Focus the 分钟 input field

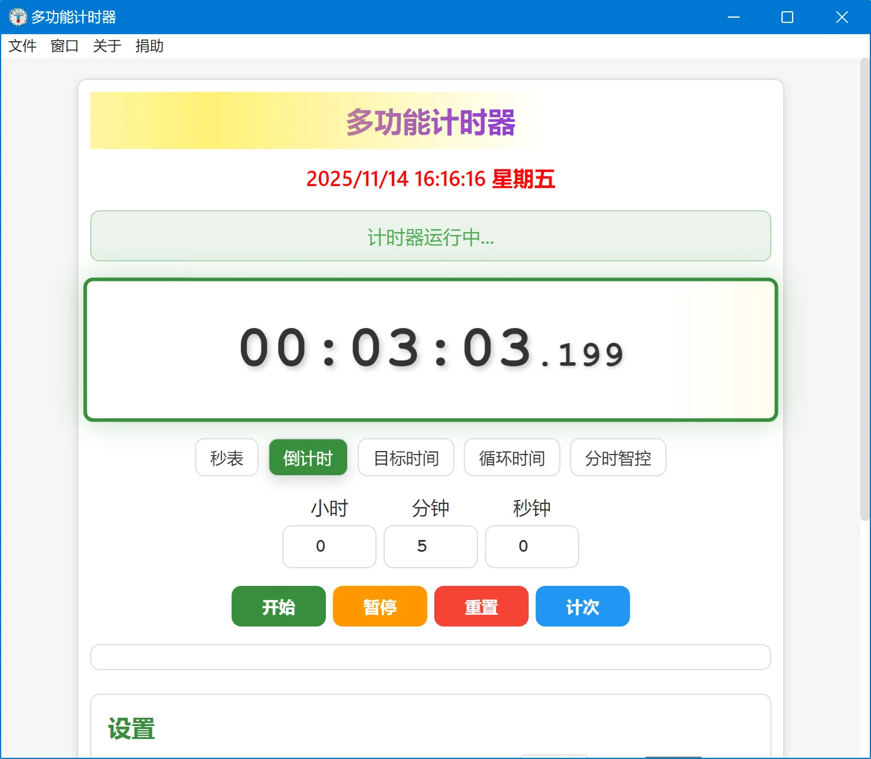pyautogui.click(x=430, y=546)
